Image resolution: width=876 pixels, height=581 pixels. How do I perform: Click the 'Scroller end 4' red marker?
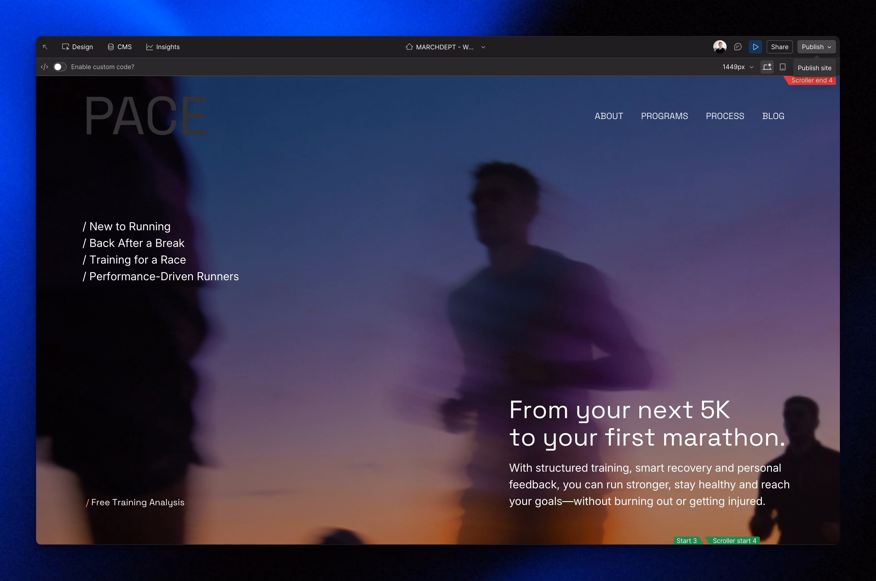[x=810, y=80]
